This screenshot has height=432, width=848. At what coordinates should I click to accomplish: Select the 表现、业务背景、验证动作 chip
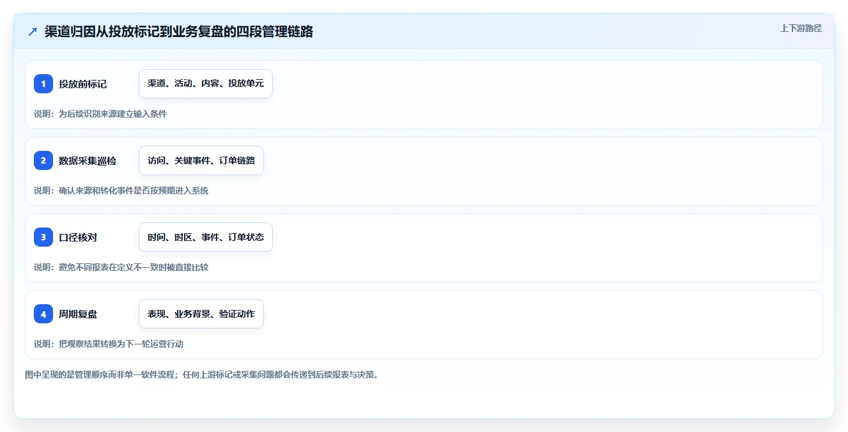pyautogui.click(x=201, y=314)
